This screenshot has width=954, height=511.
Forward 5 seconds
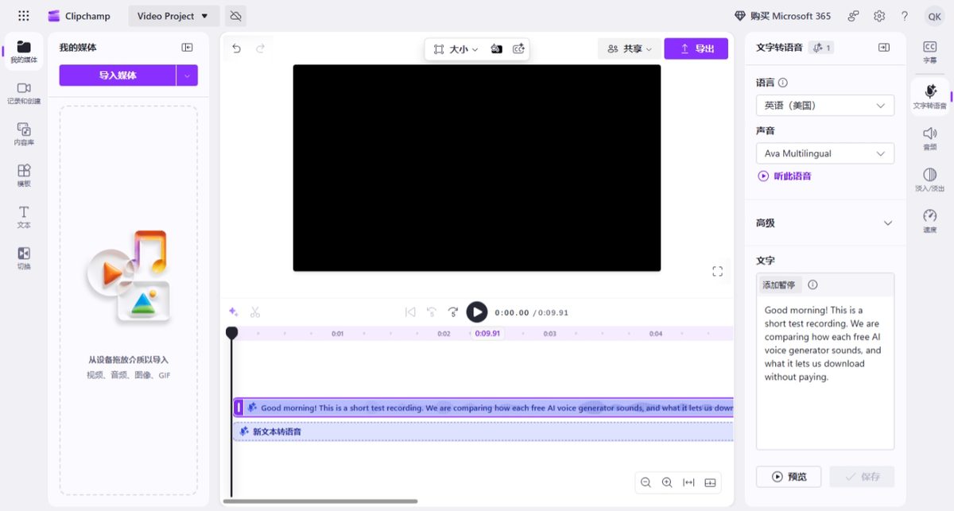point(453,312)
